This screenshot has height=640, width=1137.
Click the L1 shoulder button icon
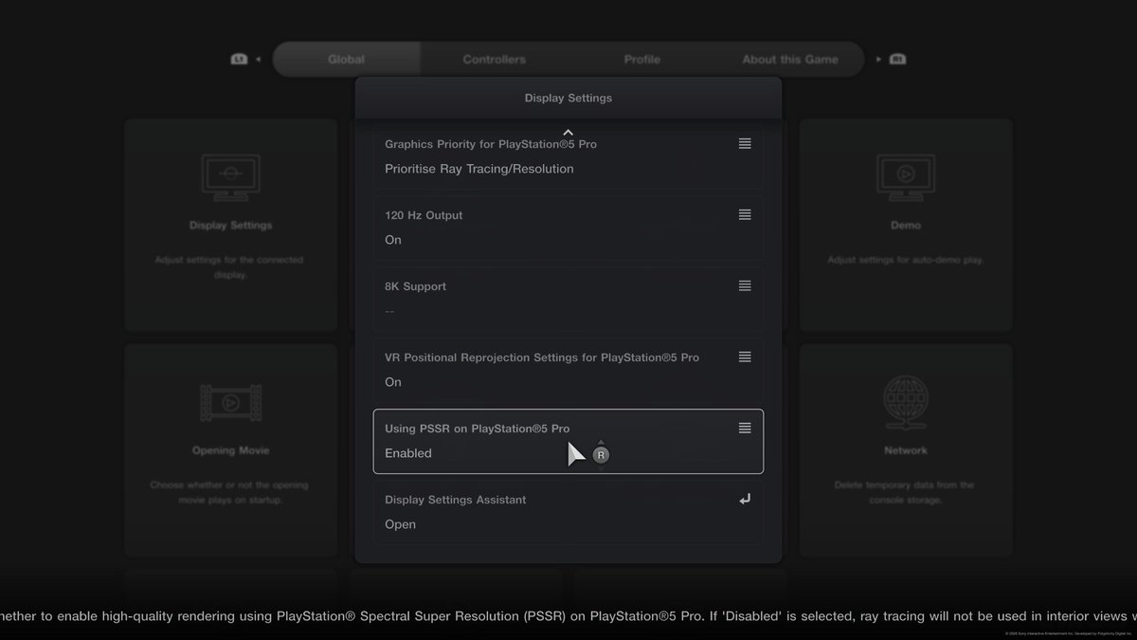[x=239, y=59]
